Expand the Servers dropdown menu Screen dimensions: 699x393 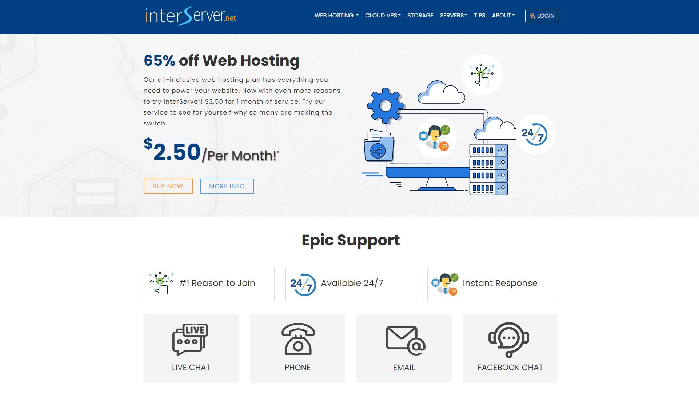(453, 15)
